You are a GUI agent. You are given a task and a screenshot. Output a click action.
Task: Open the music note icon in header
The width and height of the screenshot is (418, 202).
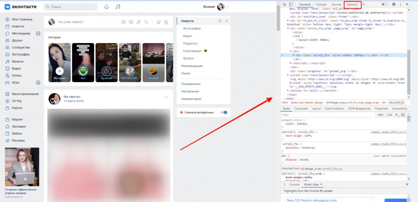pyautogui.click(x=118, y=7)
